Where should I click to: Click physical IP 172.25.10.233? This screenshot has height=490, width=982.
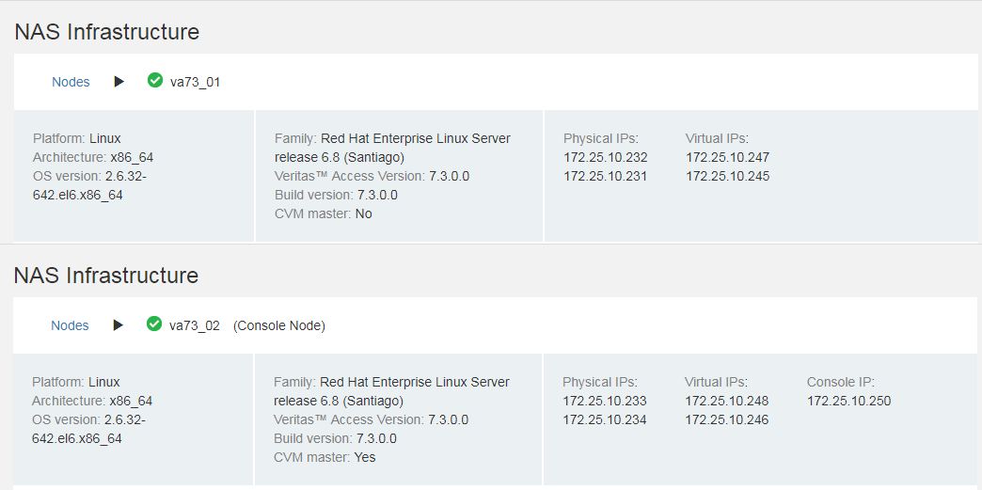pos(605,401)
